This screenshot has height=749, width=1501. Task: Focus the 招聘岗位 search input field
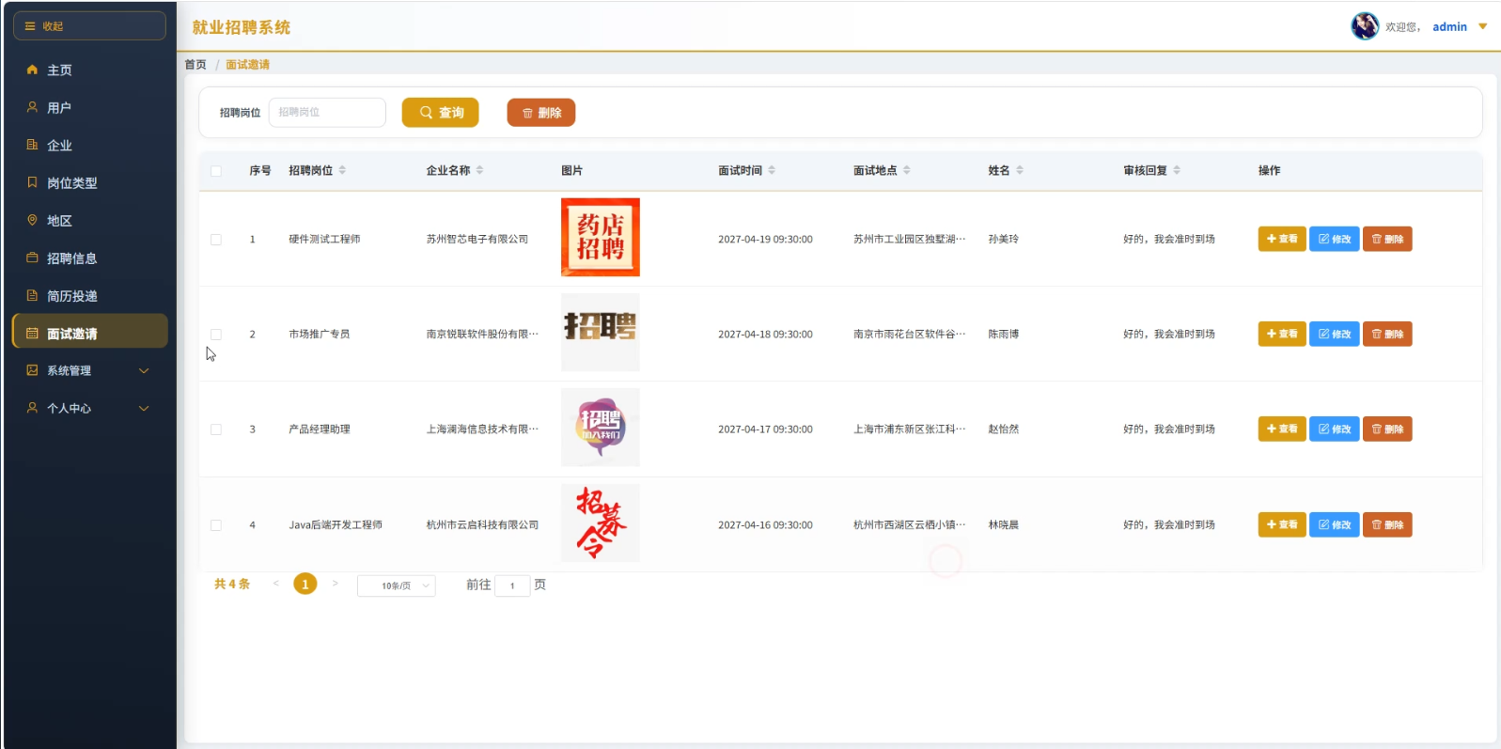point(327,112)
